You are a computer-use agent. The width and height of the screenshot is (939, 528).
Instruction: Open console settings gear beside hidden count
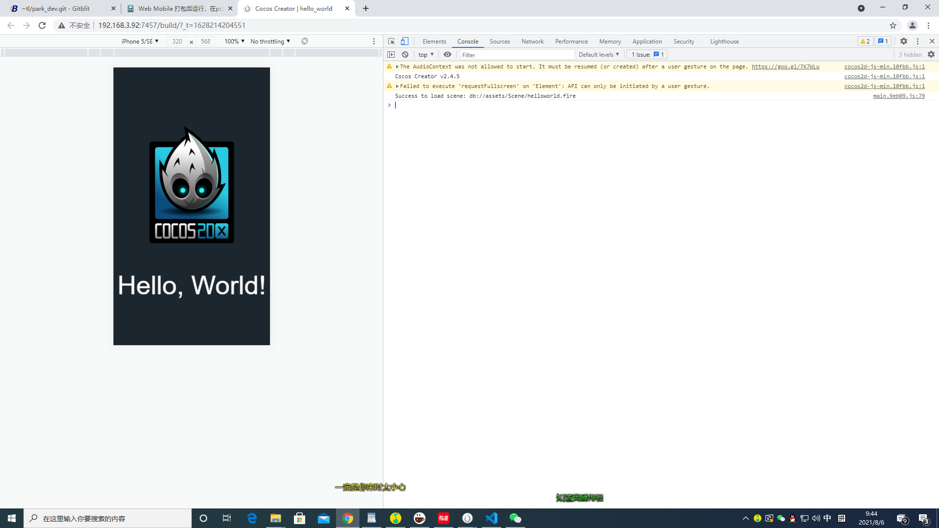click(931, 55)
